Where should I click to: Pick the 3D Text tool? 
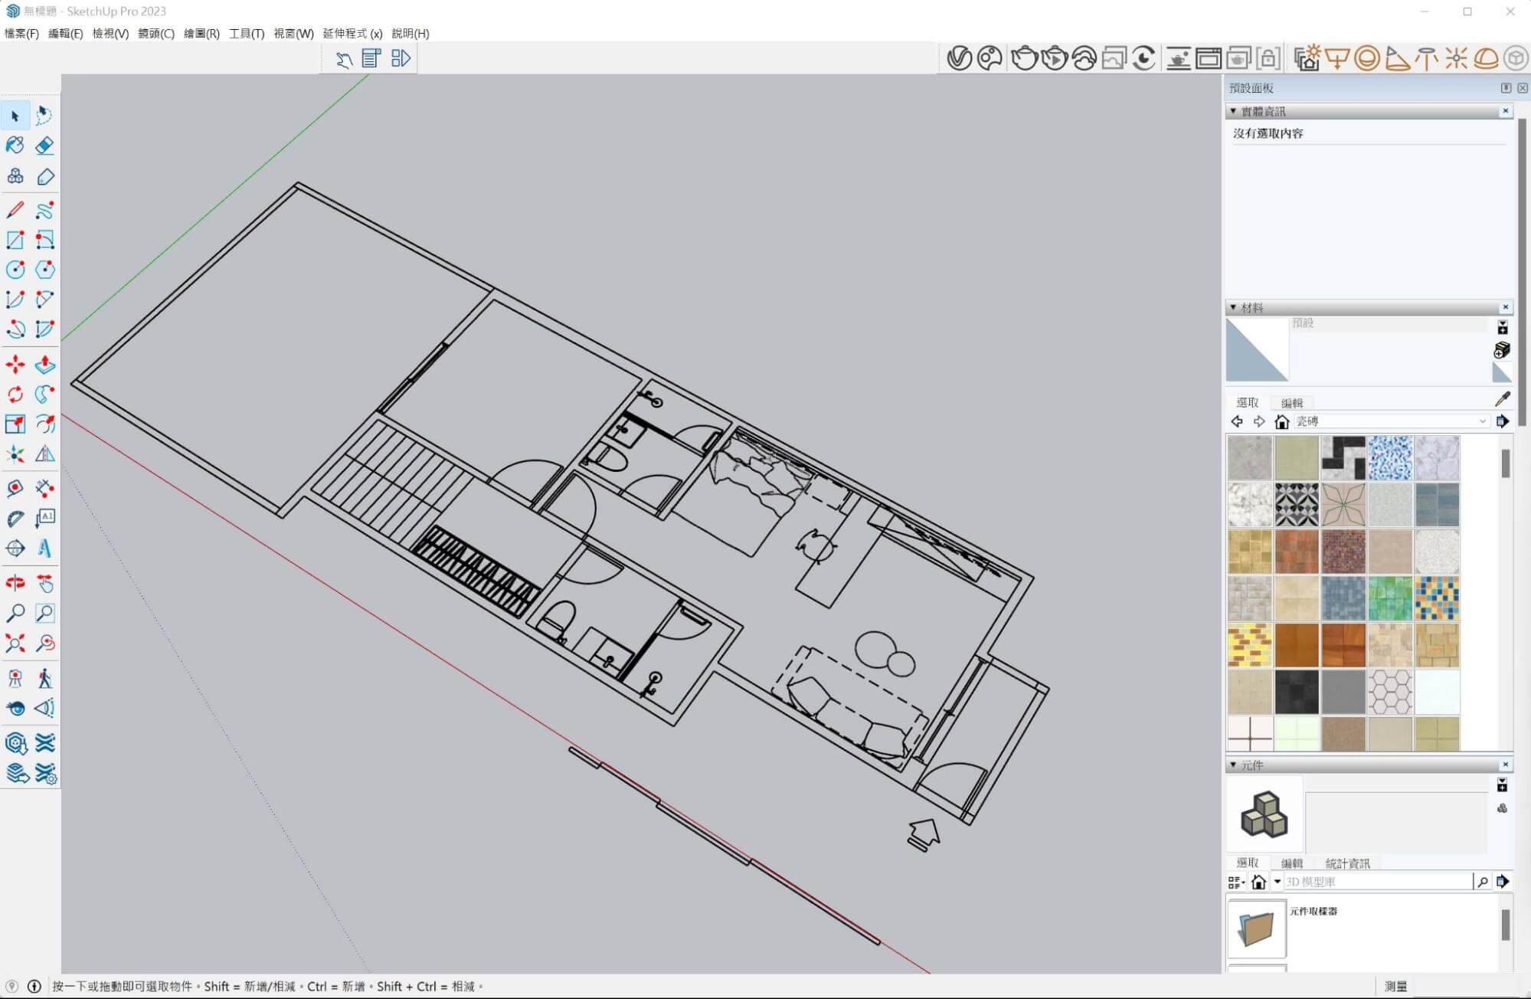tap(44, 549)
